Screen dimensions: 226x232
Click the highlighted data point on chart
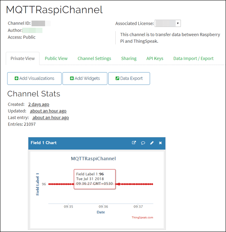point(119,184)
